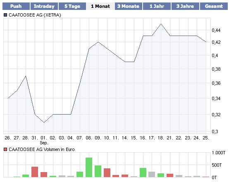
Task: Open the Intraday chart tab
Action: point(44,6)
